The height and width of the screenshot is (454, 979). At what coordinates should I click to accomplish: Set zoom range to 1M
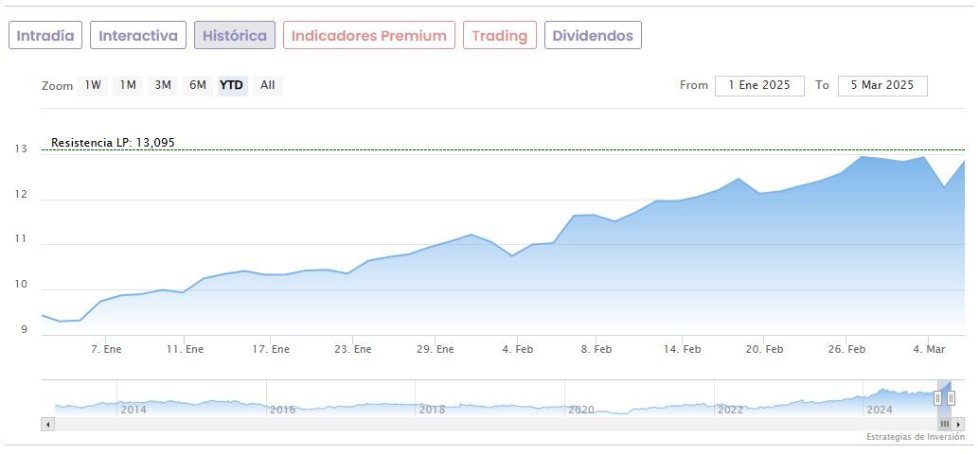[128, 85]
